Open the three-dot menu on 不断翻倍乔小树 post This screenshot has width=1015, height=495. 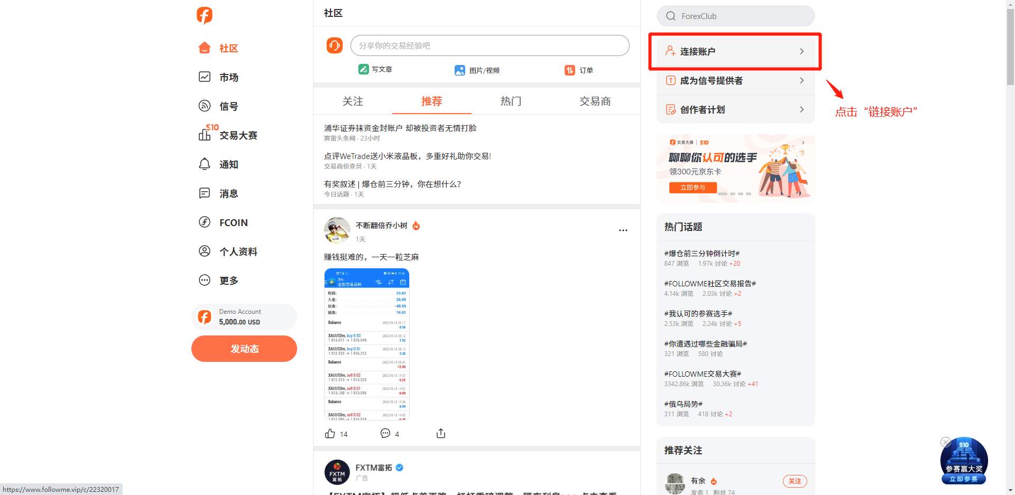tap(623, 230)
